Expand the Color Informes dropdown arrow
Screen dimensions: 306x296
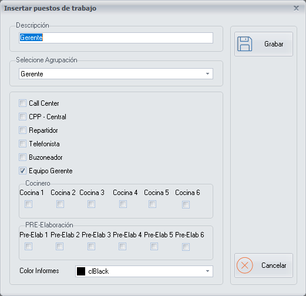click(207, 271)
